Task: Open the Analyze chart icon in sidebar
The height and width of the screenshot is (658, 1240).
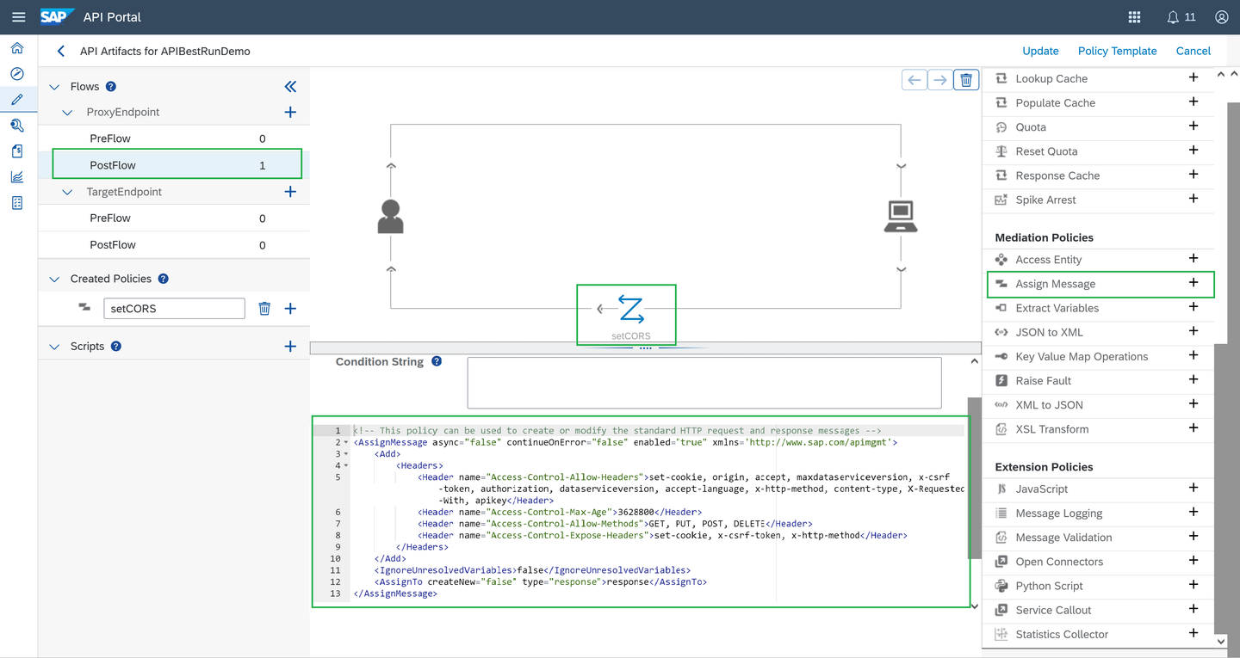Action: (x=17, y=177)
